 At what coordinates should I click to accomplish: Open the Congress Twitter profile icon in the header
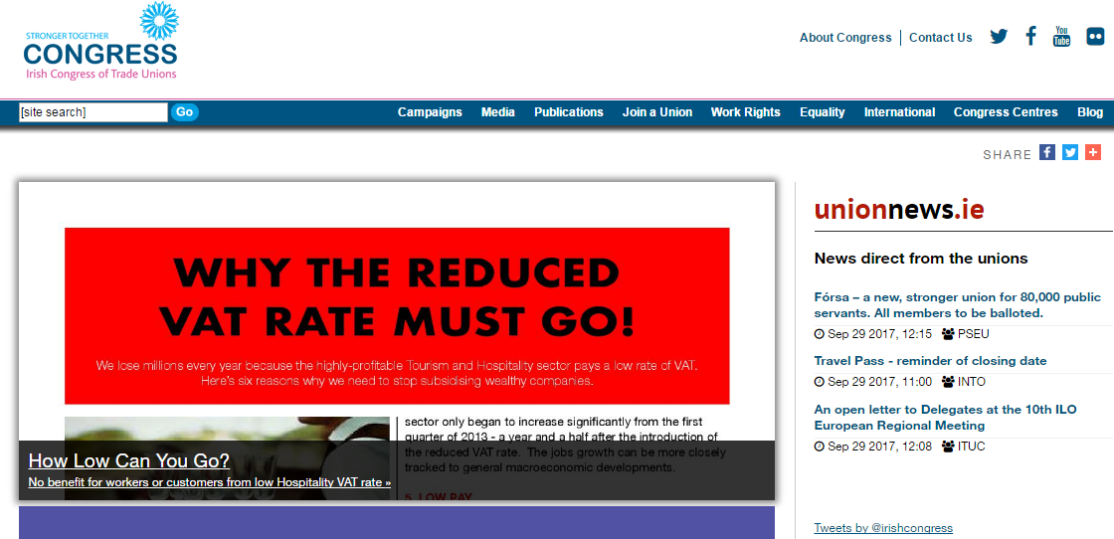pos(999,36)
